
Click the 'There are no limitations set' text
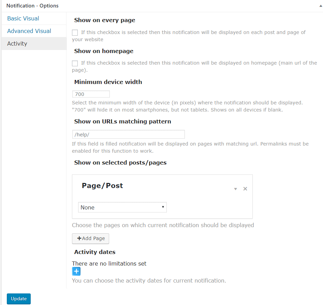tap(109, 264)
